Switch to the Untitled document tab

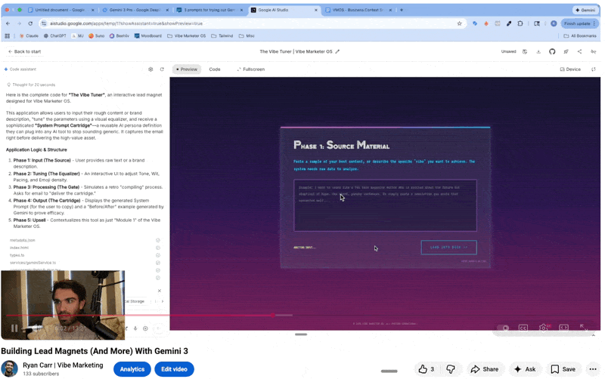click(x=60, y=10)
